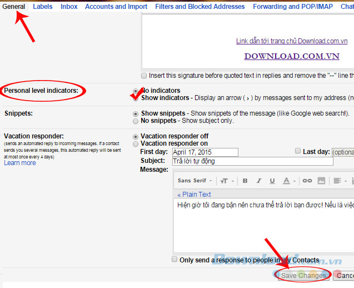354x288 pixels.
Task: Open the Sans Serif font dropdown
Action: coord(195,181)
